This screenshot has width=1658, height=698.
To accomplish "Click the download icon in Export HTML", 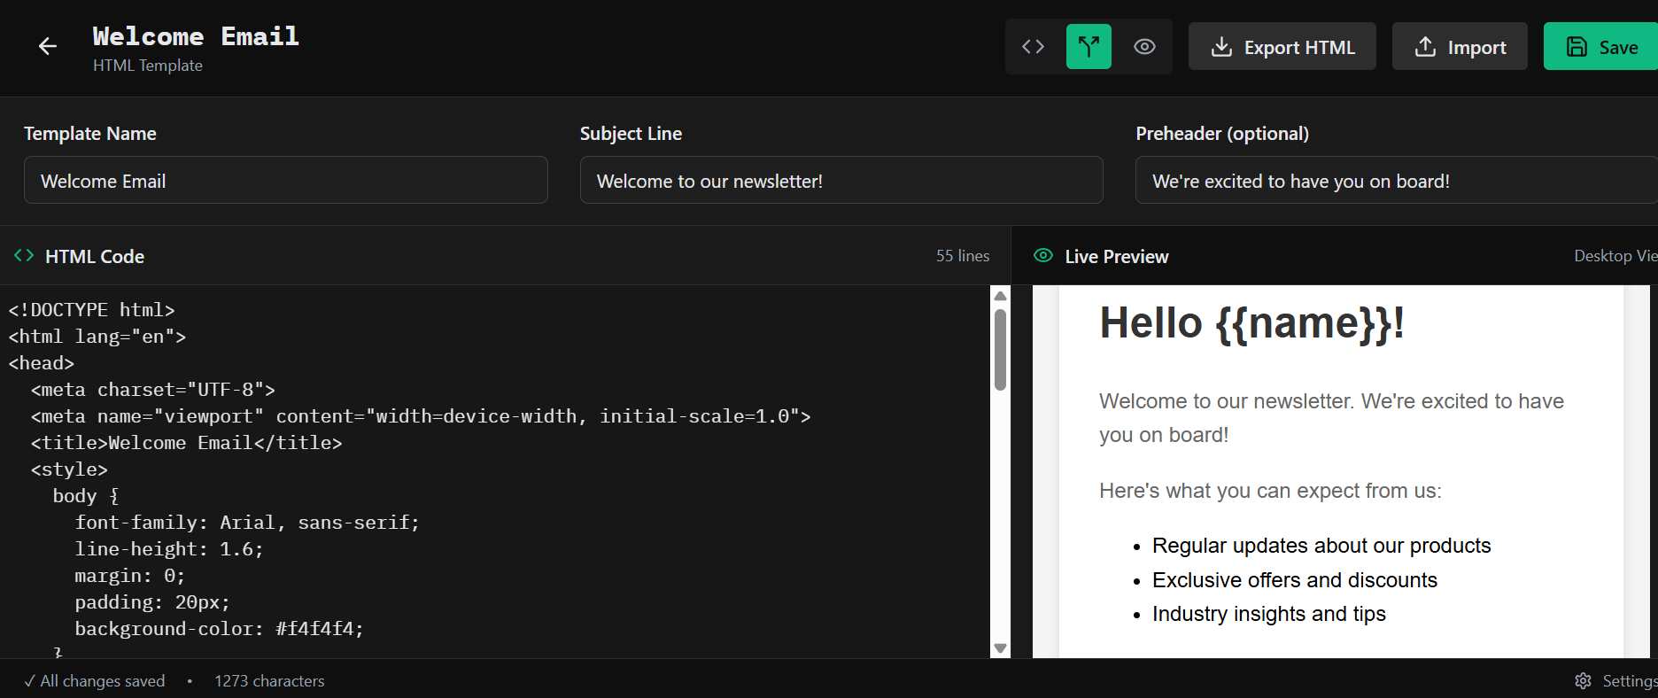I will (1221, 47).
